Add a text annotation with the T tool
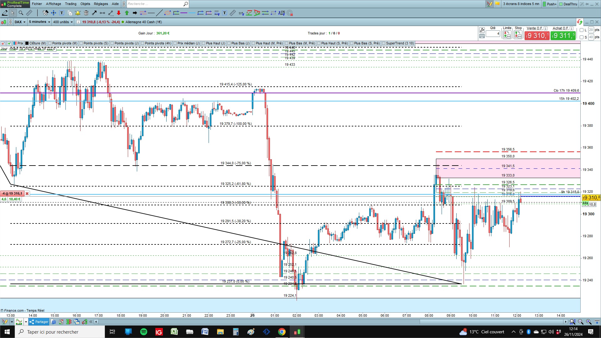 pyautogui.click(x=62, y=13)
